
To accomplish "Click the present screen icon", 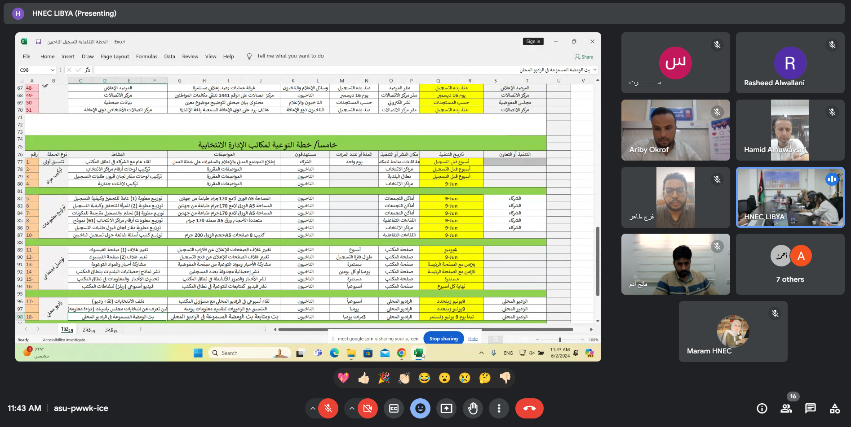I will (x=446, y=408).
